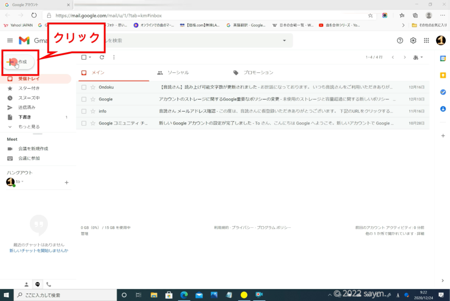Open Google Keep in side panel
This screenshot has width=450, height=301.
[443, 75]
